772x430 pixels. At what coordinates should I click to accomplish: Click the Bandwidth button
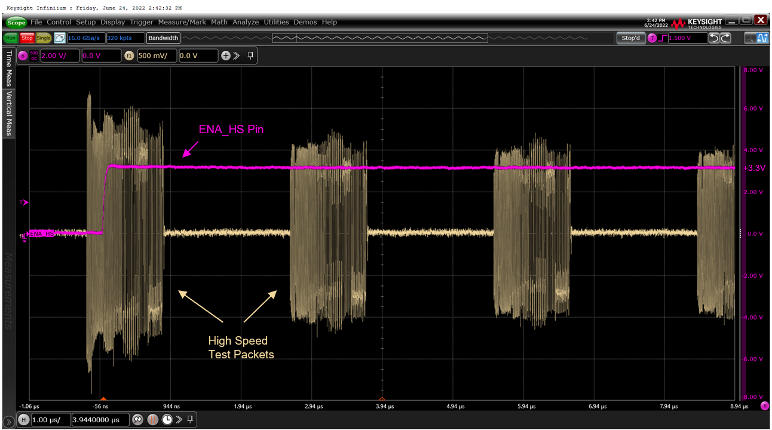(163, 38)
